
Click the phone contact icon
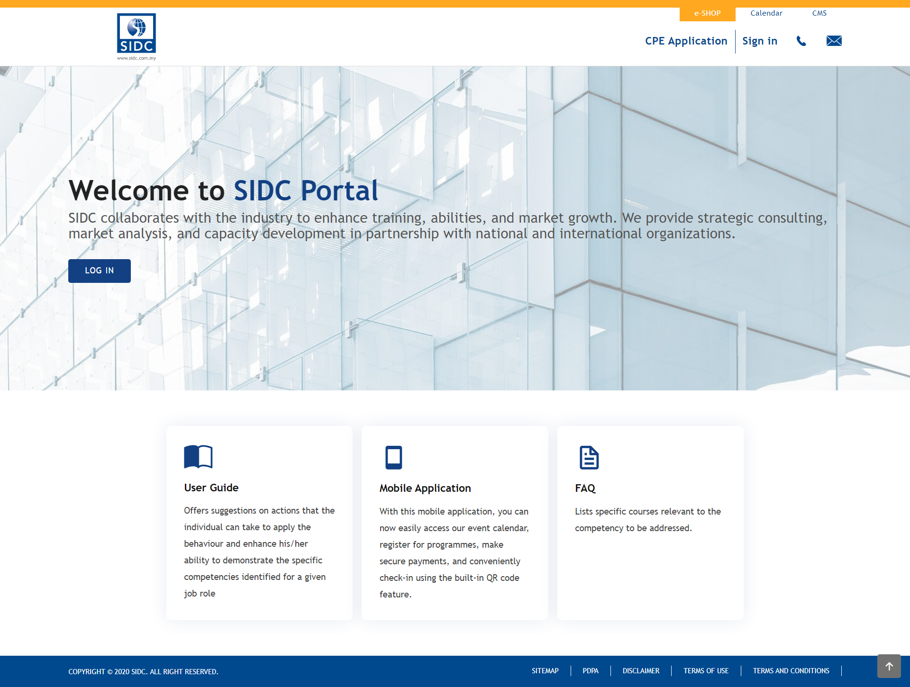click(x=801, y=41)
